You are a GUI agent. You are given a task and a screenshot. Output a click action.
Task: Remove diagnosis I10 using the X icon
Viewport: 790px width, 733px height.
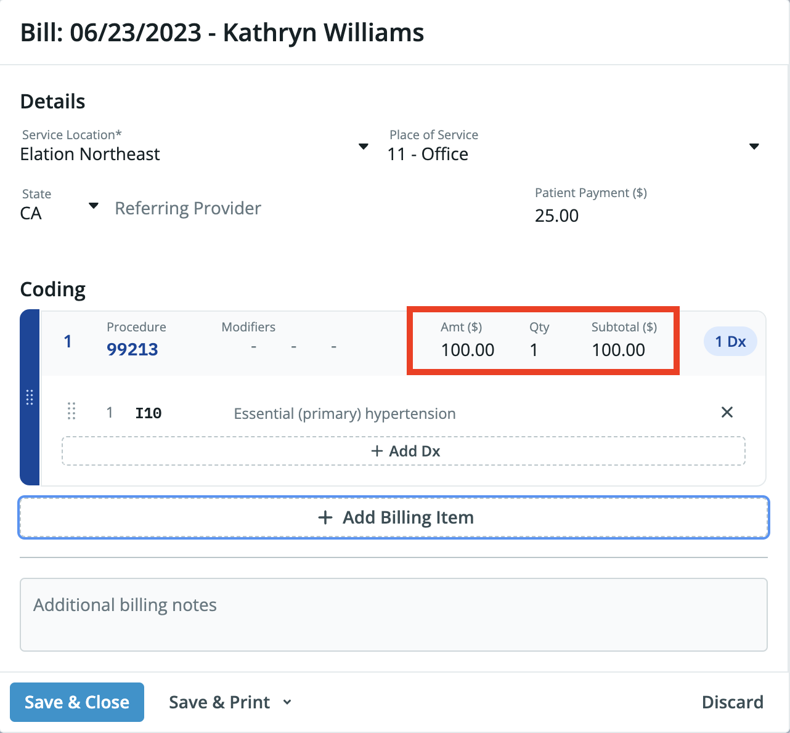(727, 412)
